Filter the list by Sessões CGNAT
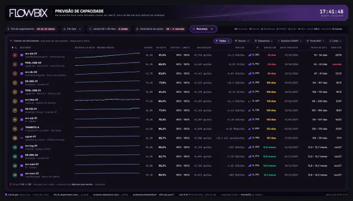This screenshot has width=353, height=201. 290,41
